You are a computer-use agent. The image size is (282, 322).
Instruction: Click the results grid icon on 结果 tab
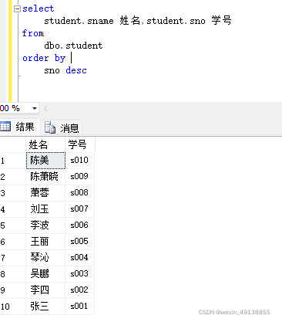(x=5, y=127)
